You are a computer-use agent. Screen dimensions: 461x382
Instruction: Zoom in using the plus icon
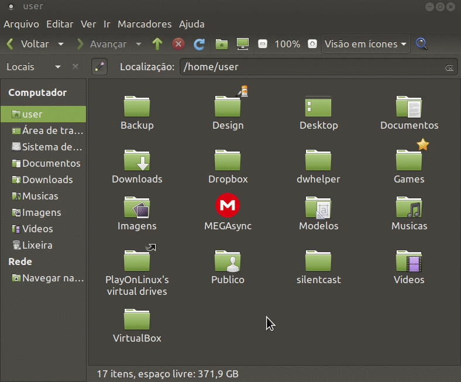click(312, 44)
